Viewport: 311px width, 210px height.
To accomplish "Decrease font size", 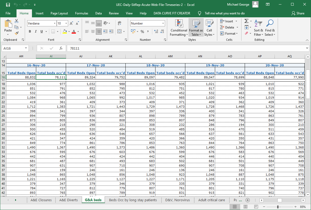I will click(77, 23).
